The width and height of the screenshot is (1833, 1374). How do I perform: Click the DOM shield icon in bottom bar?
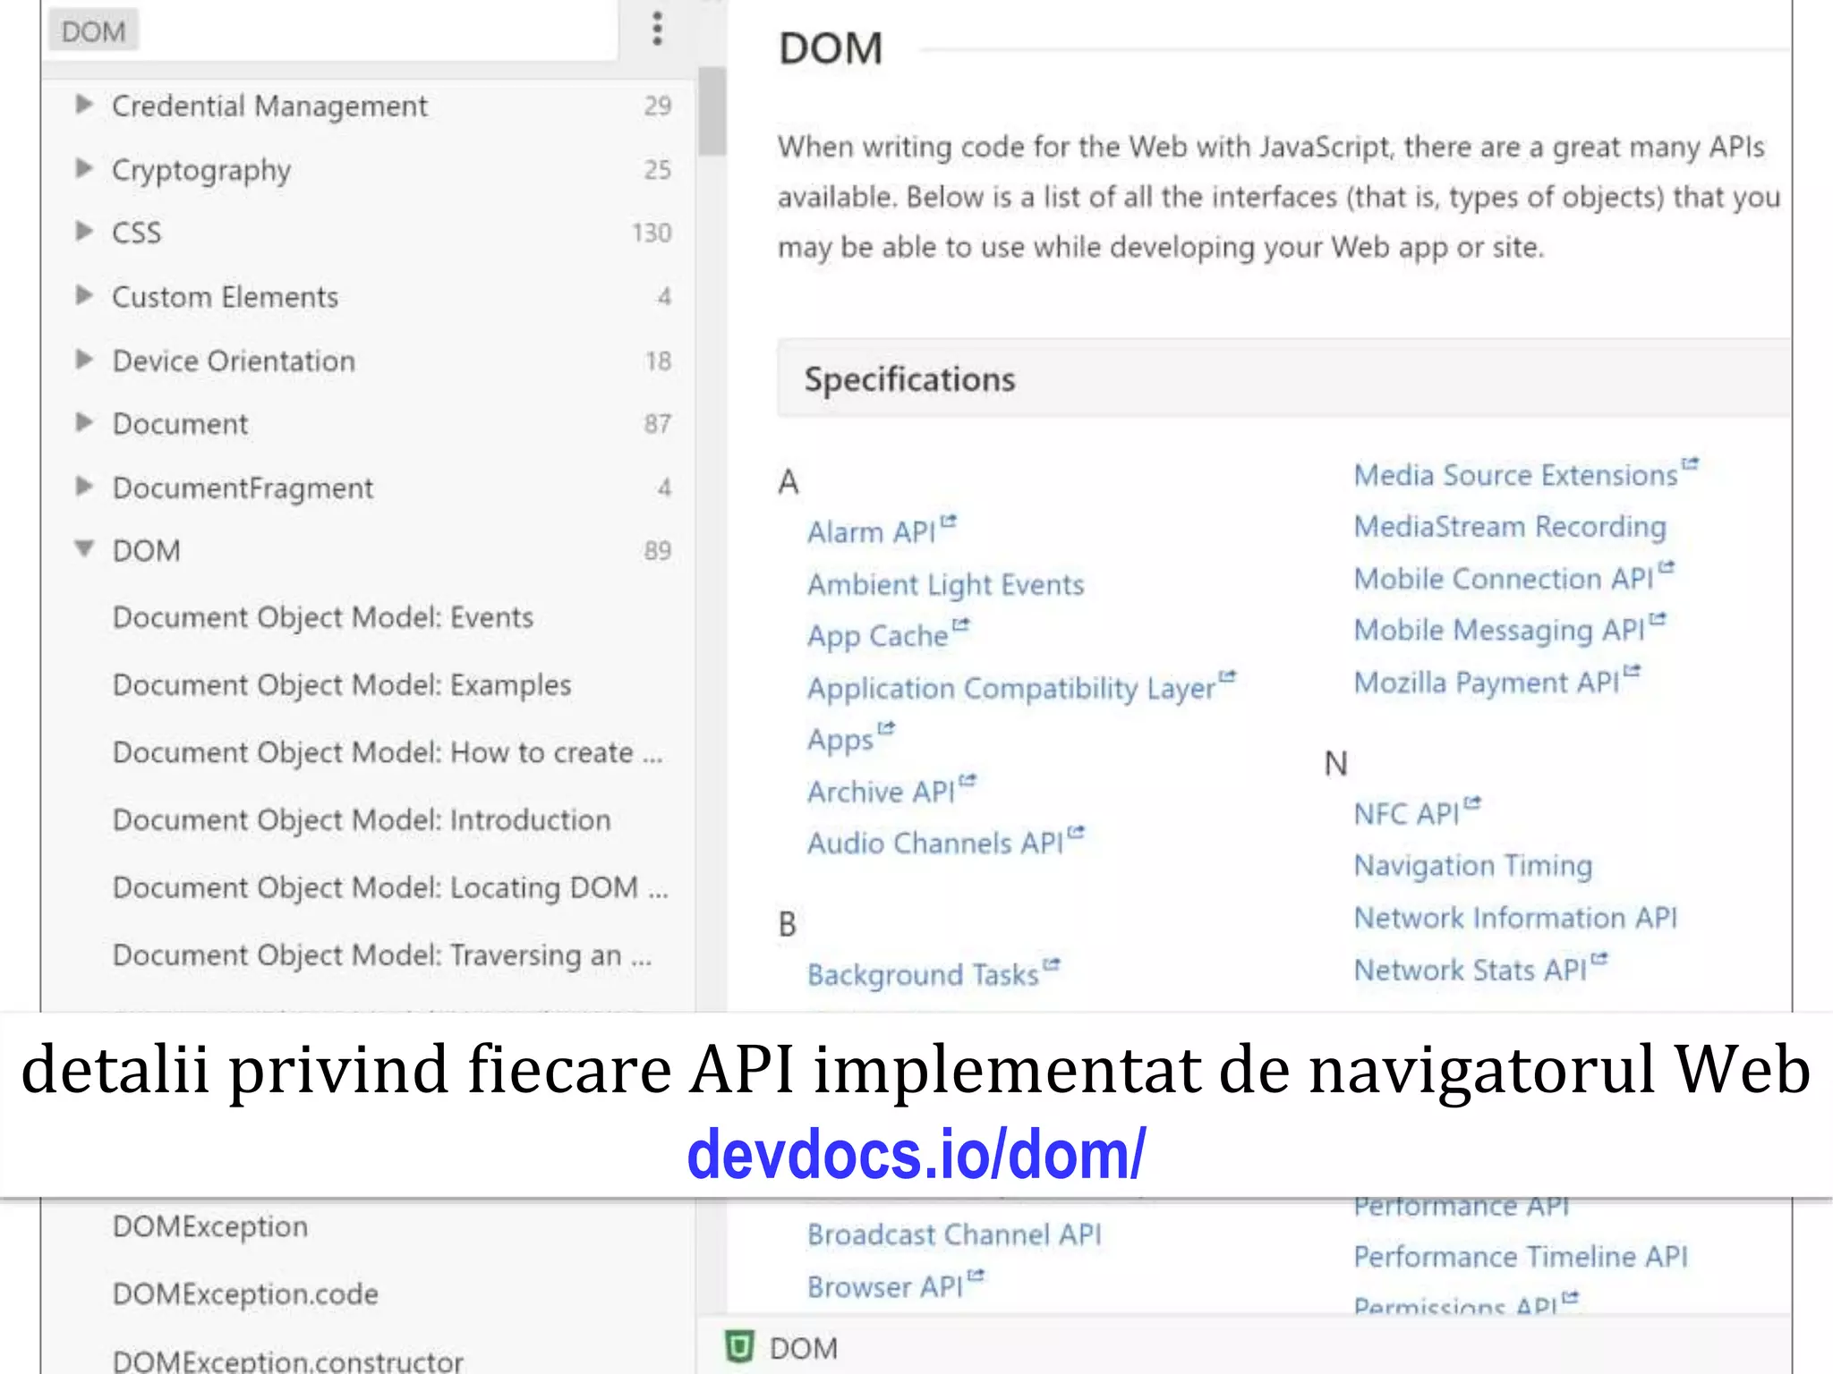tap(739, 1346)
